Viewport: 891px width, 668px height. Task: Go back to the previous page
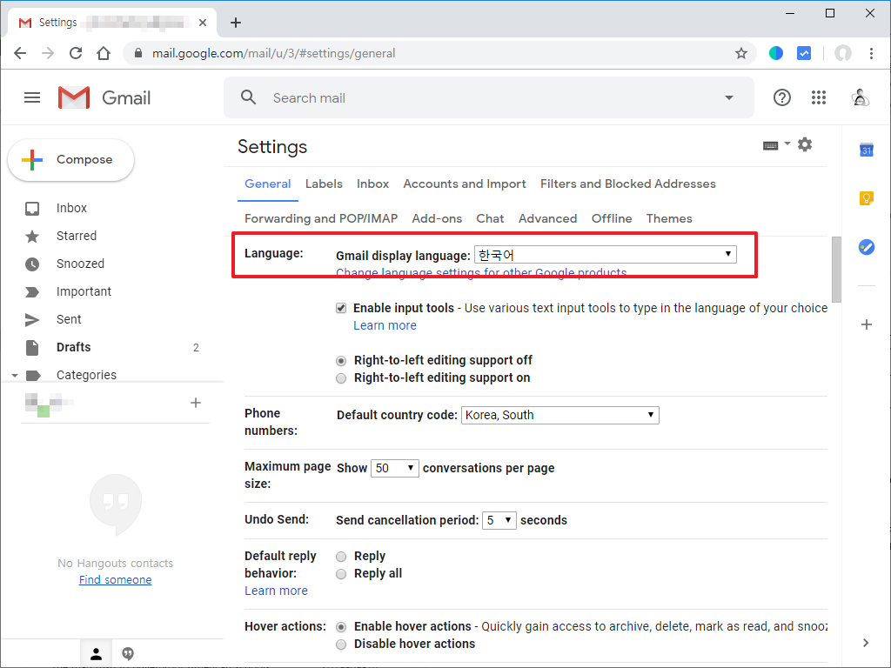tap(20, 53)
